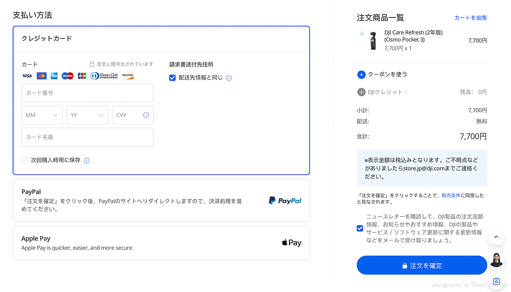Click info icon beside 配送先情報と同じ

click(229, 78)
